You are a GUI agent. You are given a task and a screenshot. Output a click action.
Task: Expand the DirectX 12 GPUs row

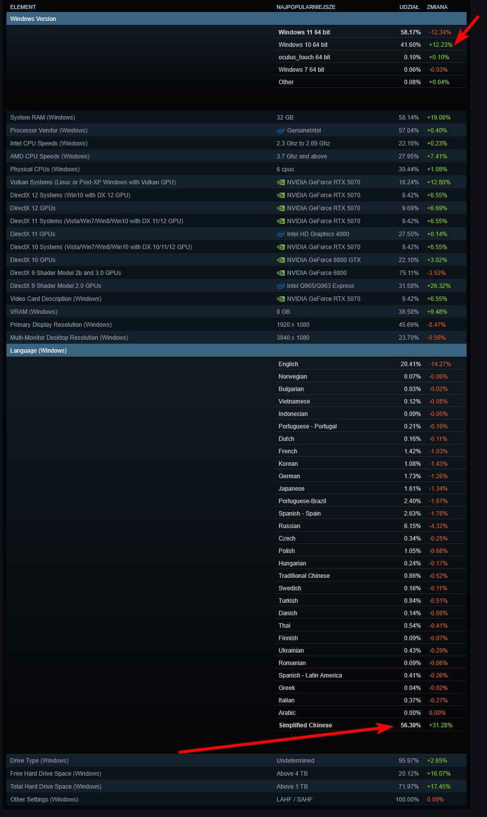(237, 208)
